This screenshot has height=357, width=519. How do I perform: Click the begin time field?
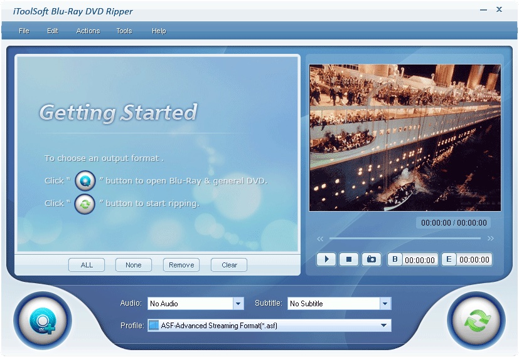420,260
